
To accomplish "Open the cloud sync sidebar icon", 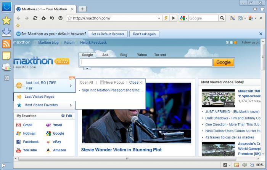I will click(x=6, y=67).
